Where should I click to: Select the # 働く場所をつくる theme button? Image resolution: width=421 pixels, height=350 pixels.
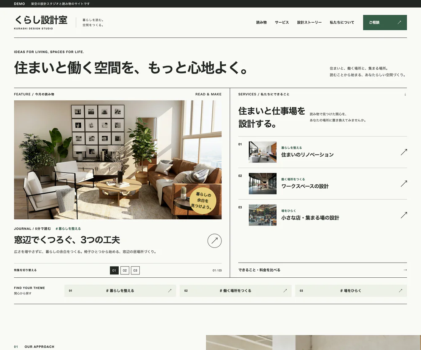coord(235,290)
